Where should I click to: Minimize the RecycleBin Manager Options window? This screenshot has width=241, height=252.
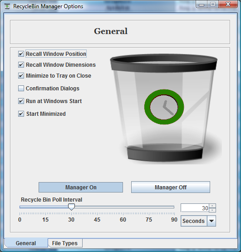(x=202, y=5)
